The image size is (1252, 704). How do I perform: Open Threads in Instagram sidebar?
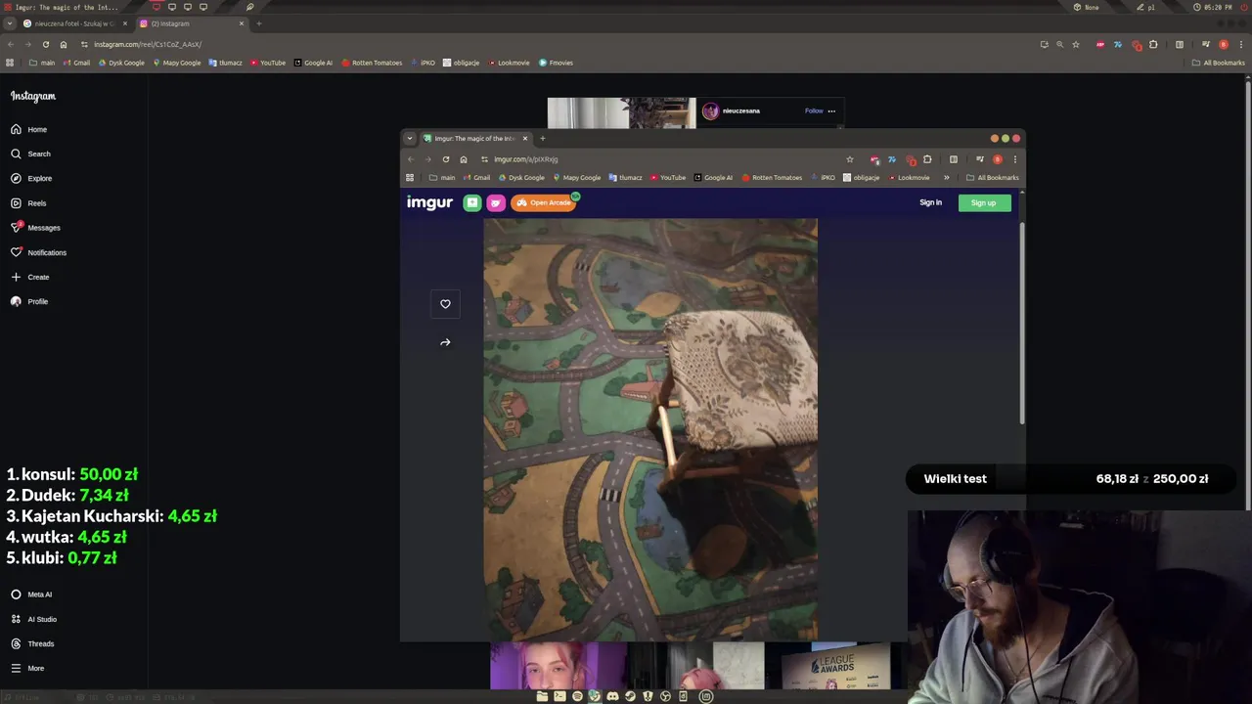pos(32,643)
